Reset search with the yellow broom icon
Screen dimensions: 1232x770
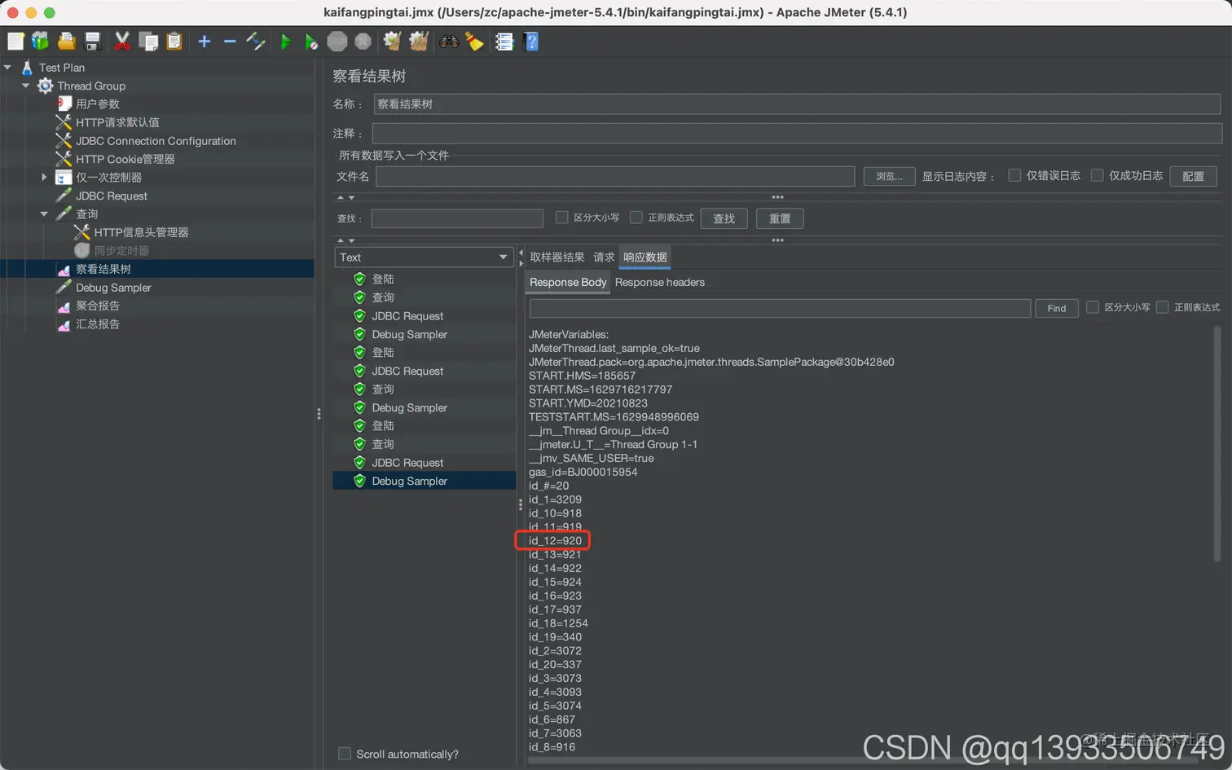pyautogui.click(x=474, y=42)
